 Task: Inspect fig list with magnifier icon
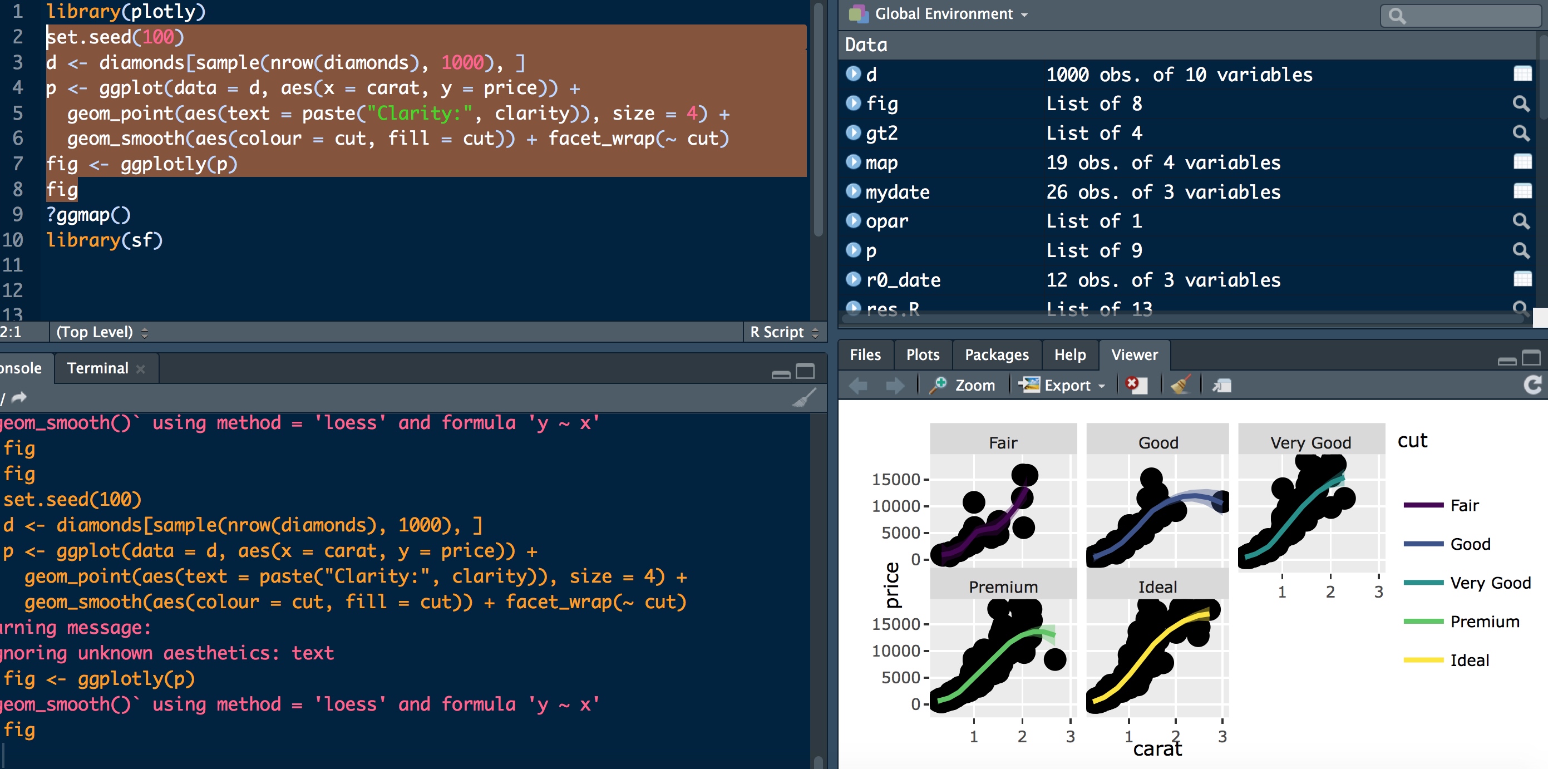1521,103
